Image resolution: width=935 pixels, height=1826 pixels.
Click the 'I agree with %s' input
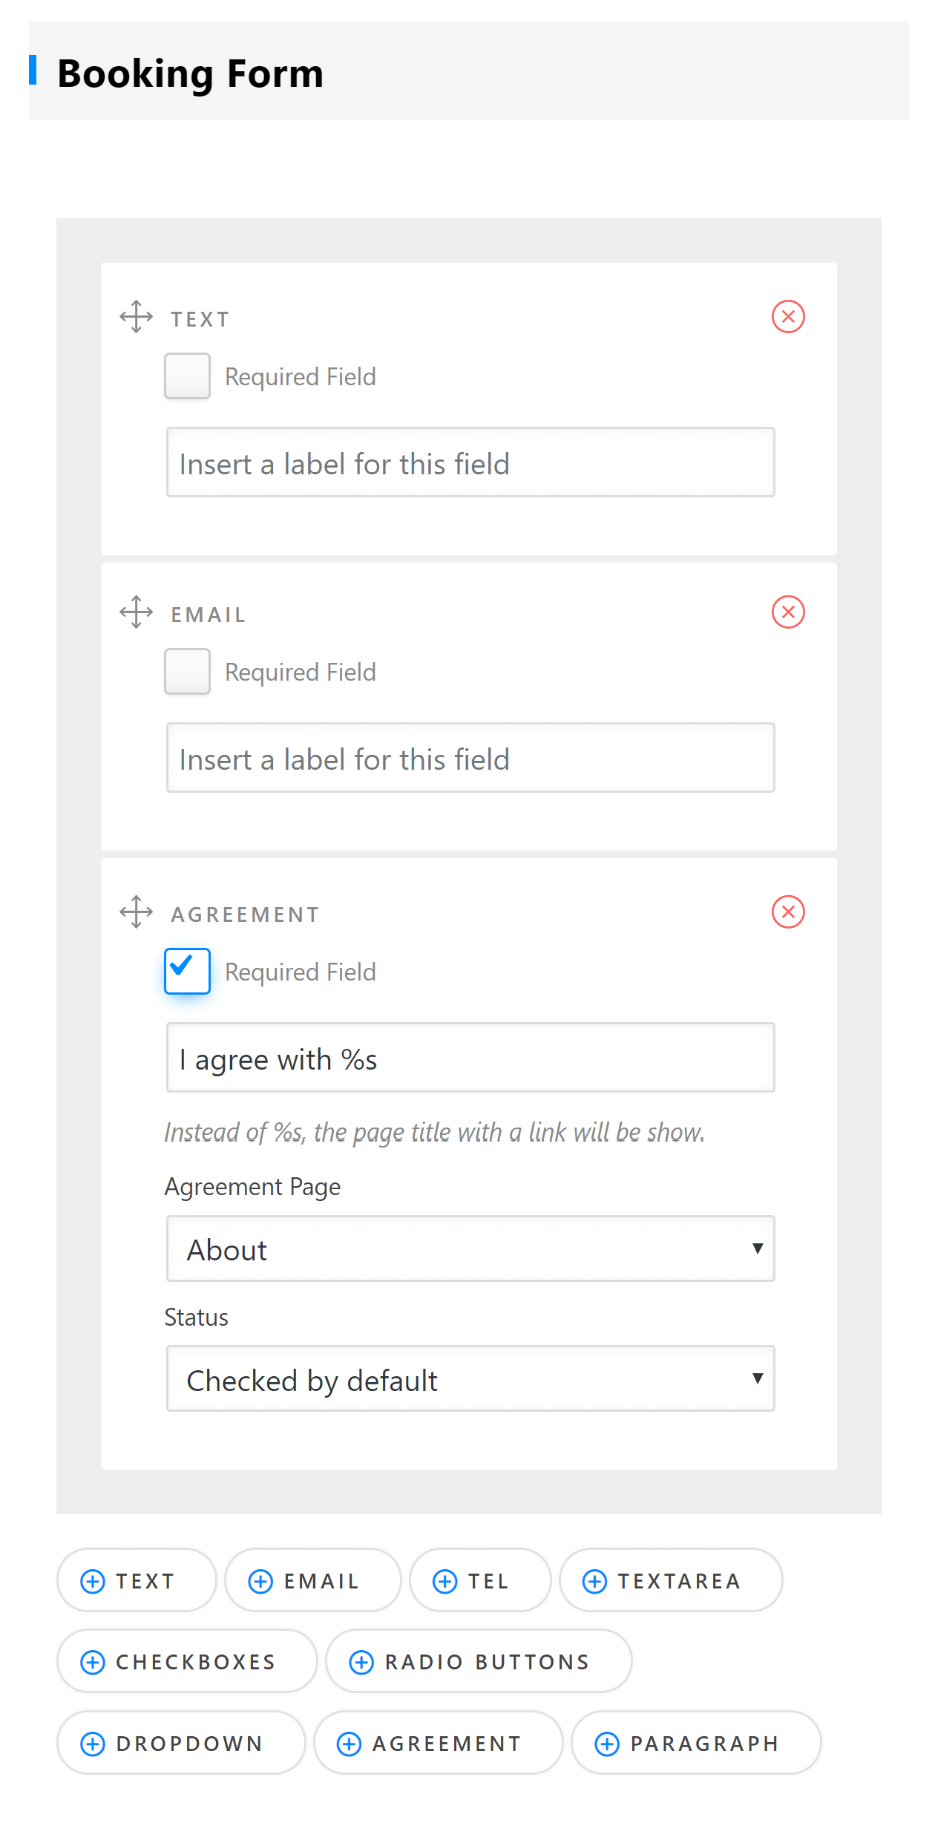coord(470,1058)
